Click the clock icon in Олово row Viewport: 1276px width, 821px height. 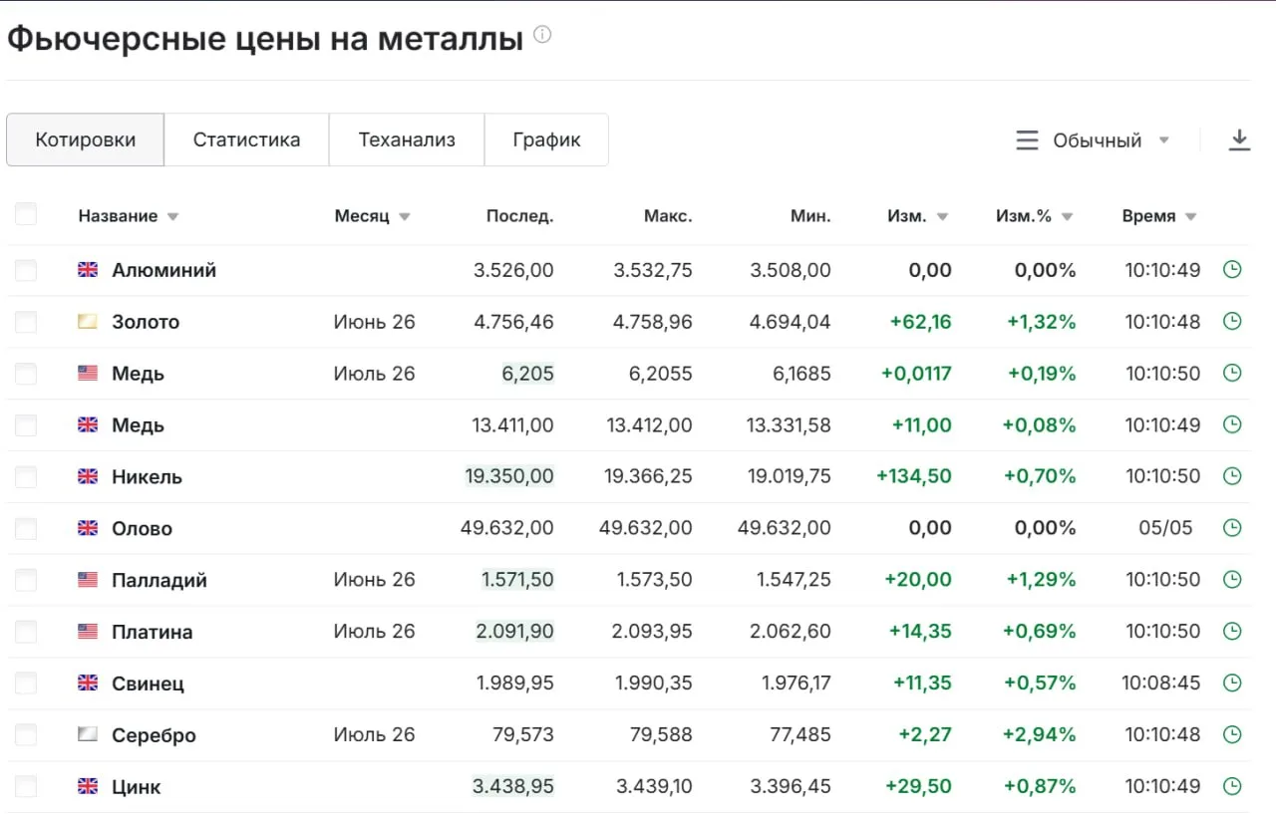point(1232,528)
